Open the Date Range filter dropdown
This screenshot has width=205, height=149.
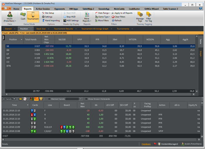click(103, 13)
